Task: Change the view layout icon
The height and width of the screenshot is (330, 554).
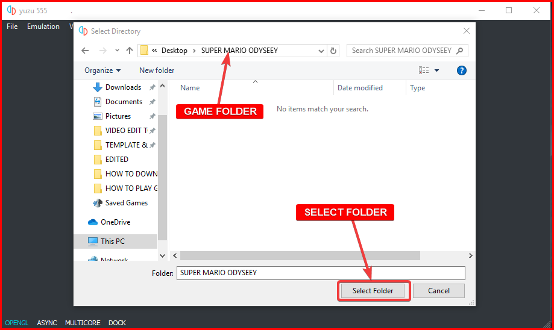Action: click(x=424, y=70)
